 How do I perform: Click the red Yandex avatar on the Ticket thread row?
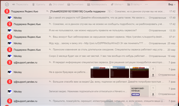pyautogui.click(x=7, y=11)
